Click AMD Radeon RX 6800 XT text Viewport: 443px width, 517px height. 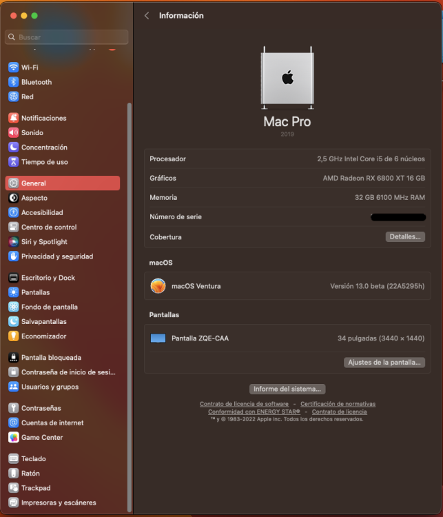pos(374,178)
